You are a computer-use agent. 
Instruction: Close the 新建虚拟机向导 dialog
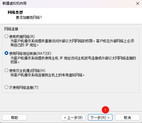tap(138, 3)
